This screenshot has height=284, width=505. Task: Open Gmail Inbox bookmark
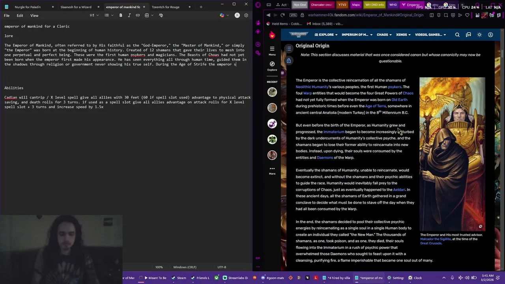[325, 24]
